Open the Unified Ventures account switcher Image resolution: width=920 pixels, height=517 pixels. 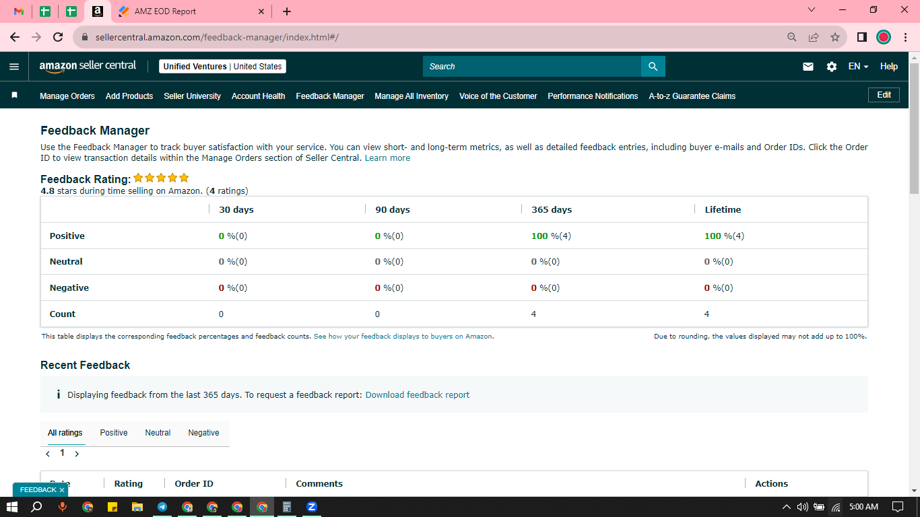(x=223, y=67)
